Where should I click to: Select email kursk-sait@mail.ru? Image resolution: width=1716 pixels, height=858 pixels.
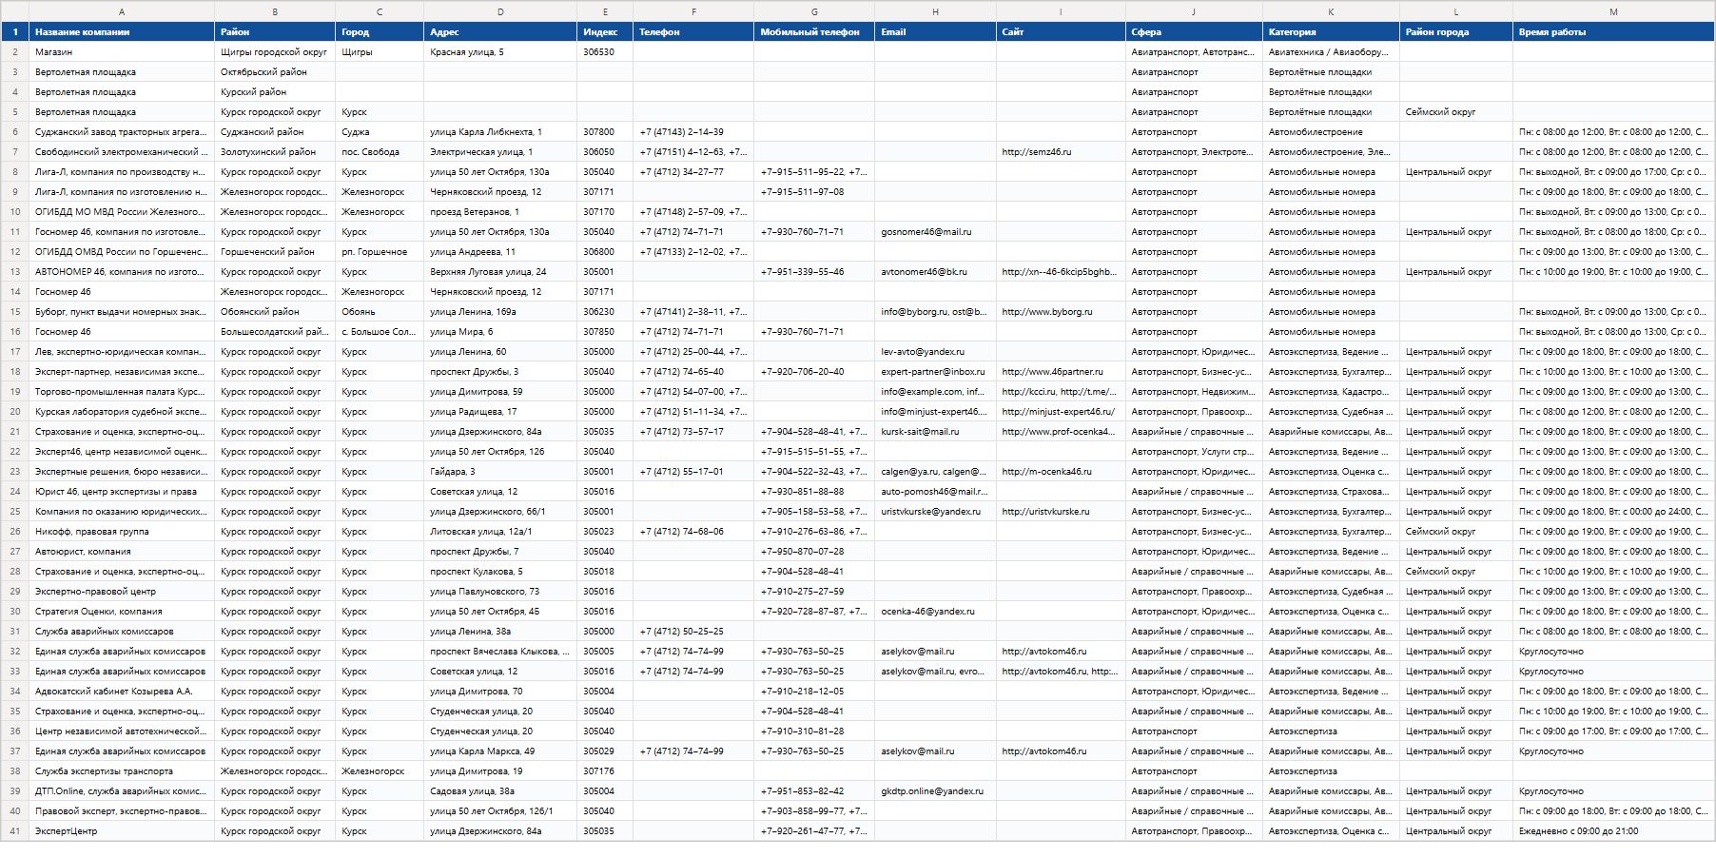935,432
